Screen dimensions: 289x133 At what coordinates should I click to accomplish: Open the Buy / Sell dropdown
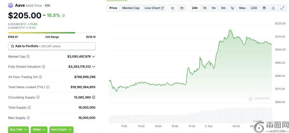[x=18, y=130]
